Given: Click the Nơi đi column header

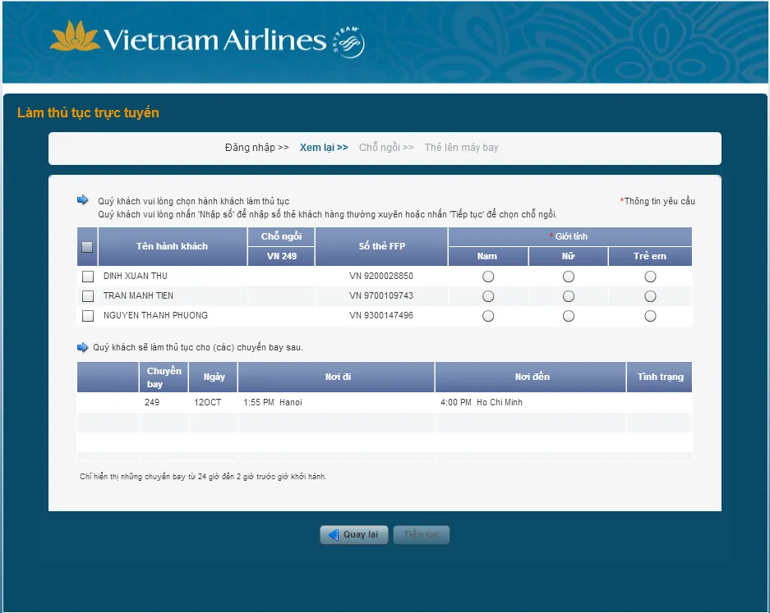Looking at the screenshot, I should (338, 377).
